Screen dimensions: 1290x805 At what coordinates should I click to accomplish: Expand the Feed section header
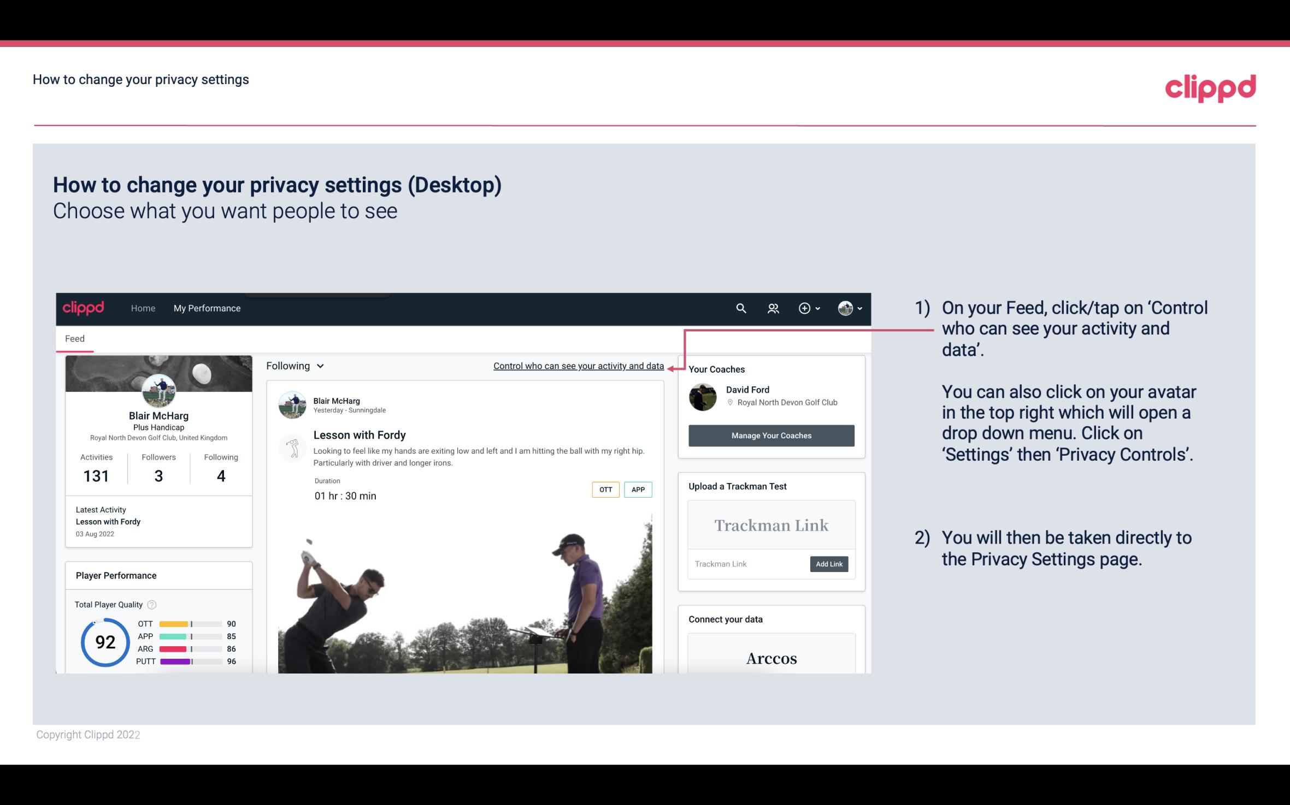[74, 338]
